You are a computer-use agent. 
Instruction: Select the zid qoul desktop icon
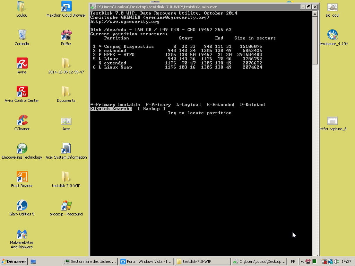point(332,10)
